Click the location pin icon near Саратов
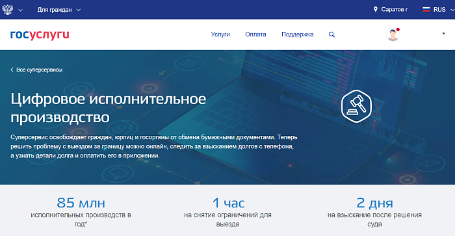This screenshot has height=236, width=455. tap(376, 9)
